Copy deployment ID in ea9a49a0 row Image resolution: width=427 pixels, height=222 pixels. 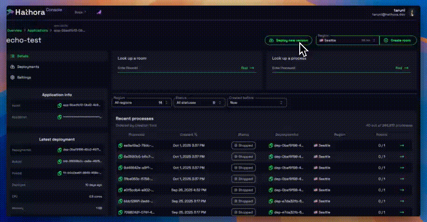click(x=271, y=146)
